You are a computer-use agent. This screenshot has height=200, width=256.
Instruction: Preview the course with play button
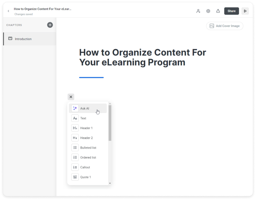[x=245, y=11]
